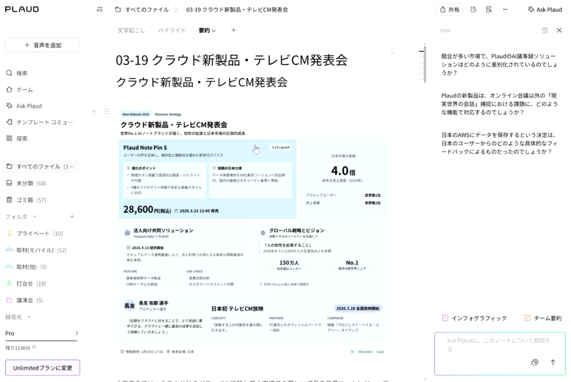This screenshot has height=382, width=571.
Task: Click the infographic summary image
Action: tap(253, 233)
